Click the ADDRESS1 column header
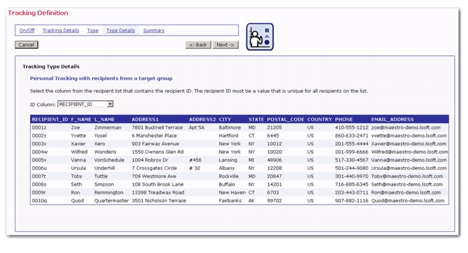The height and width of the screenshot is (253, 468). [x=145, y=119]
